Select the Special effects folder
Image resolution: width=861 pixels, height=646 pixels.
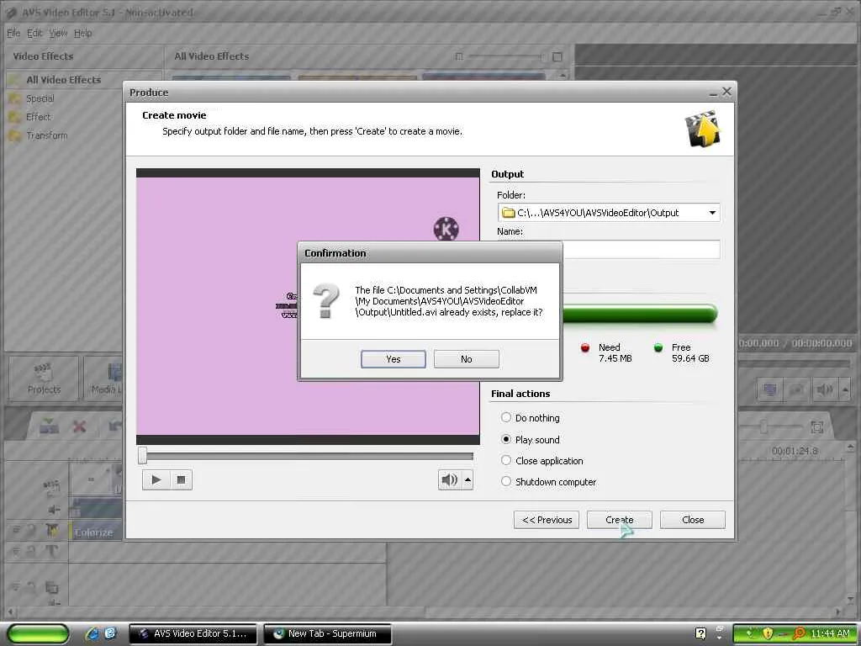[40, 98]
